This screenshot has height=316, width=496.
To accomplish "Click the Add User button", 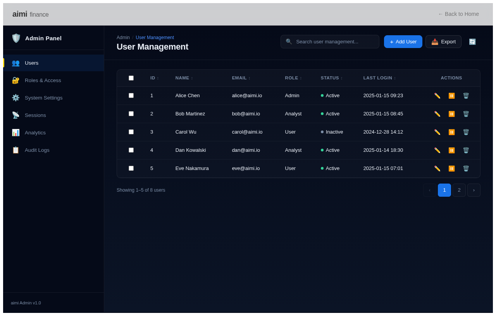I will coord(403,42).
